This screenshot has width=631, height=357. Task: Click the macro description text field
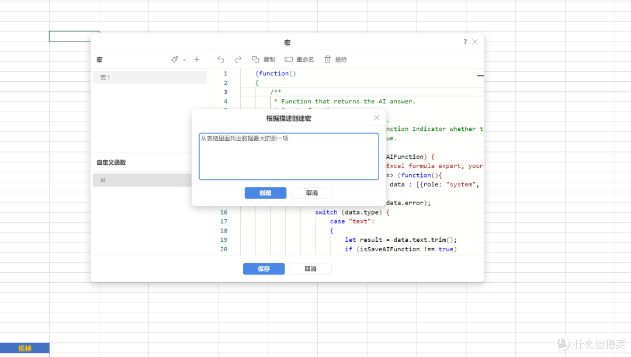click(289, 156)
